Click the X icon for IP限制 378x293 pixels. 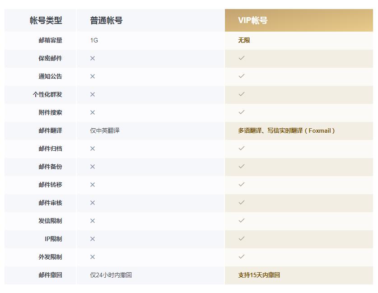pyautogui.click(x=93, y=239)
